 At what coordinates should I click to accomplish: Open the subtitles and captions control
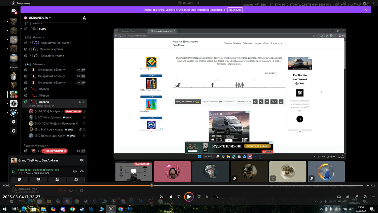point(339,197)
